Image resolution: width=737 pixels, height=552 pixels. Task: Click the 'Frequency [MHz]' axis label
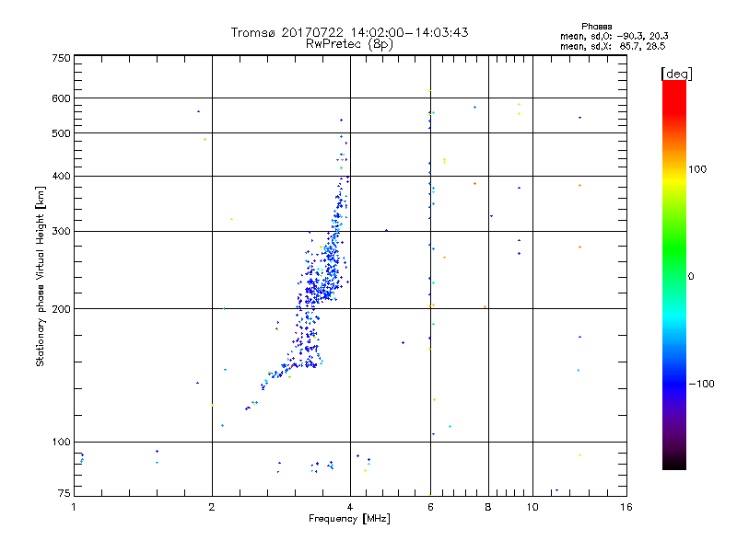click(349, 519)
